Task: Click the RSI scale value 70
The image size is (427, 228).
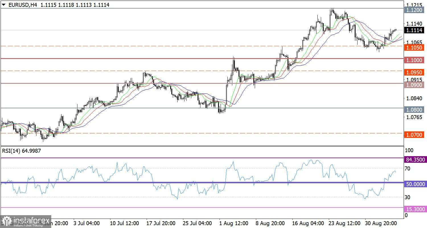Action: tap(408, 168)
